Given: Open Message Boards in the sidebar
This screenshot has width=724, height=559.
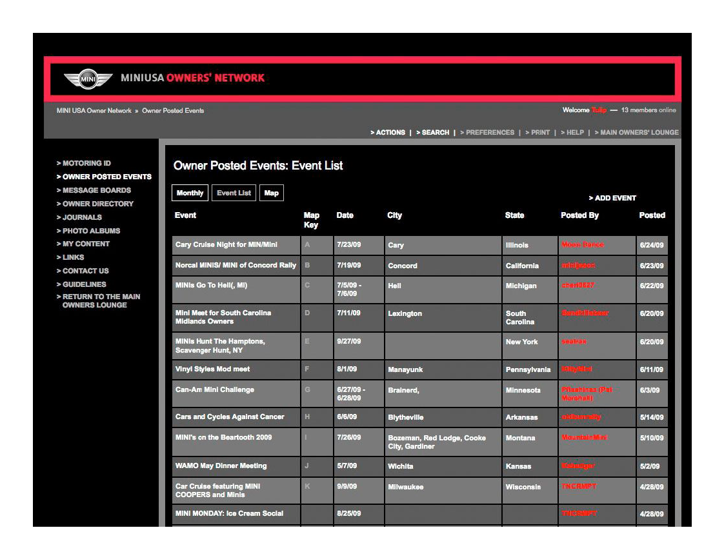Looking at the screenshot, I should pos(94,190).
